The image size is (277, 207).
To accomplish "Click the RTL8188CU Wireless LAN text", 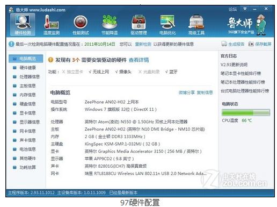I will (145, 174).
